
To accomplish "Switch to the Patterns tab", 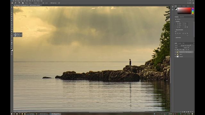I will 188,6.
